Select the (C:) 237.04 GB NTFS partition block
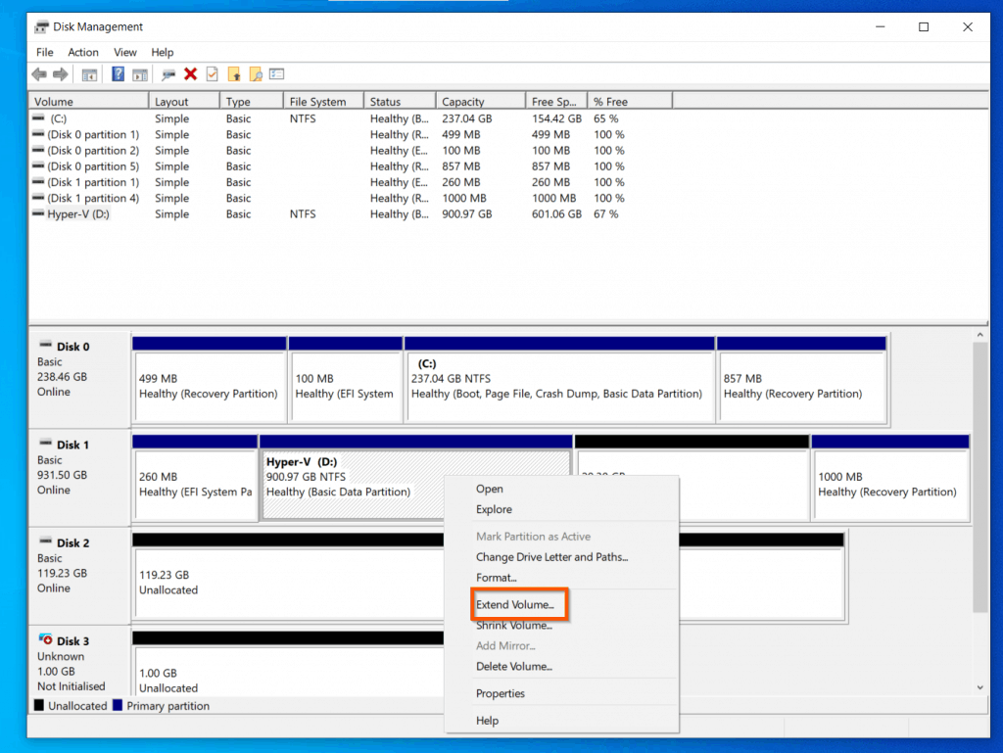 (559, 380)
